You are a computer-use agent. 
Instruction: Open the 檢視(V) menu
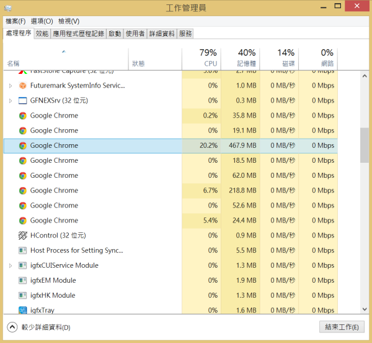coord(69,21)
